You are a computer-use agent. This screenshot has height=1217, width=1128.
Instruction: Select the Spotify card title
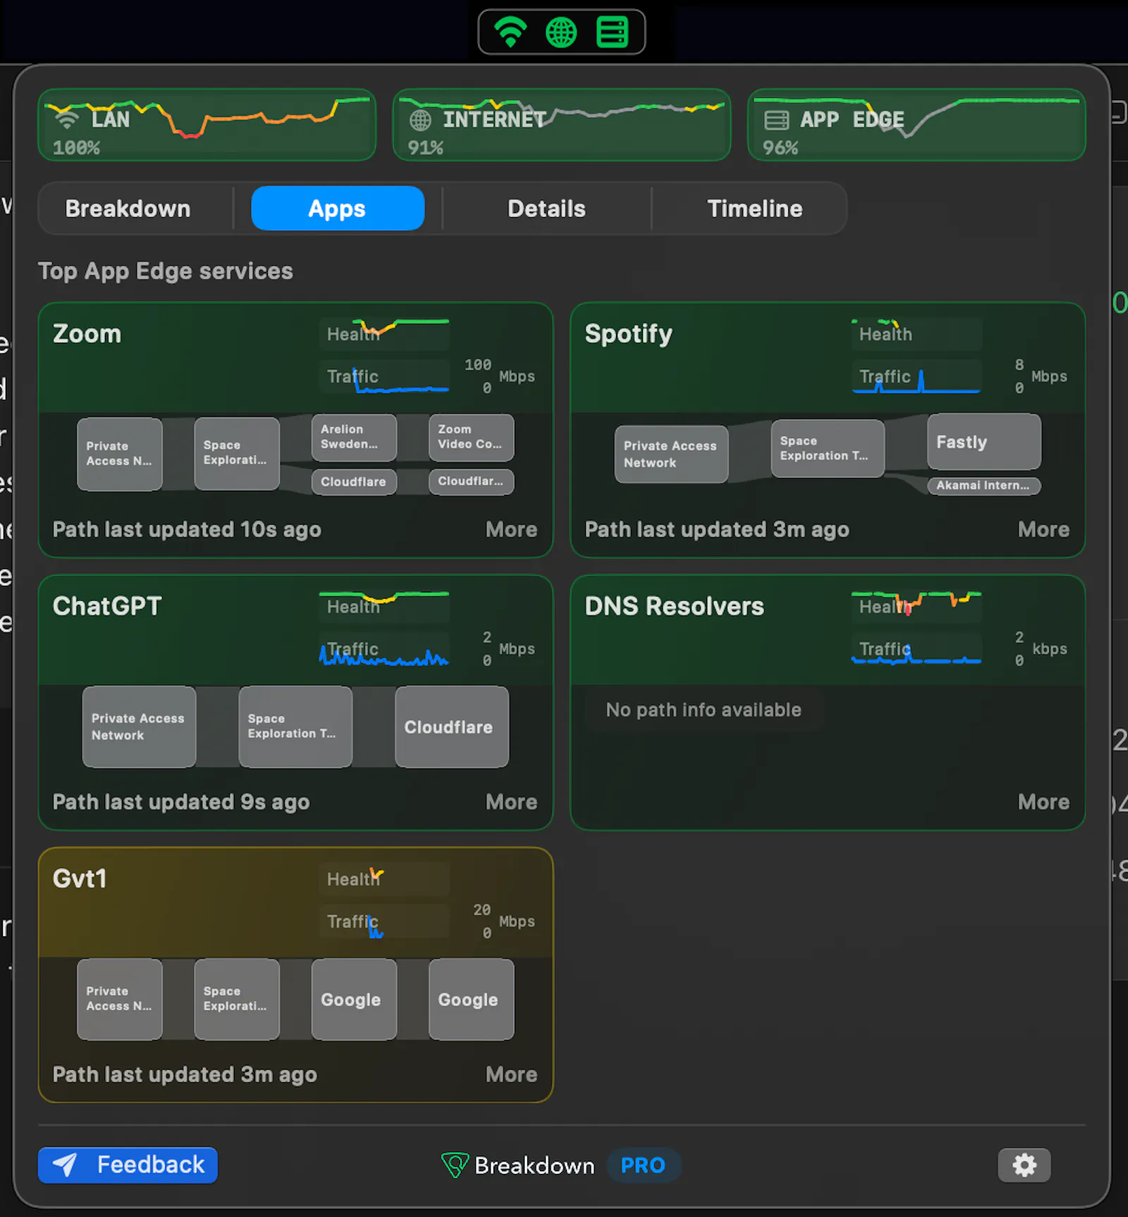[629, 334]
